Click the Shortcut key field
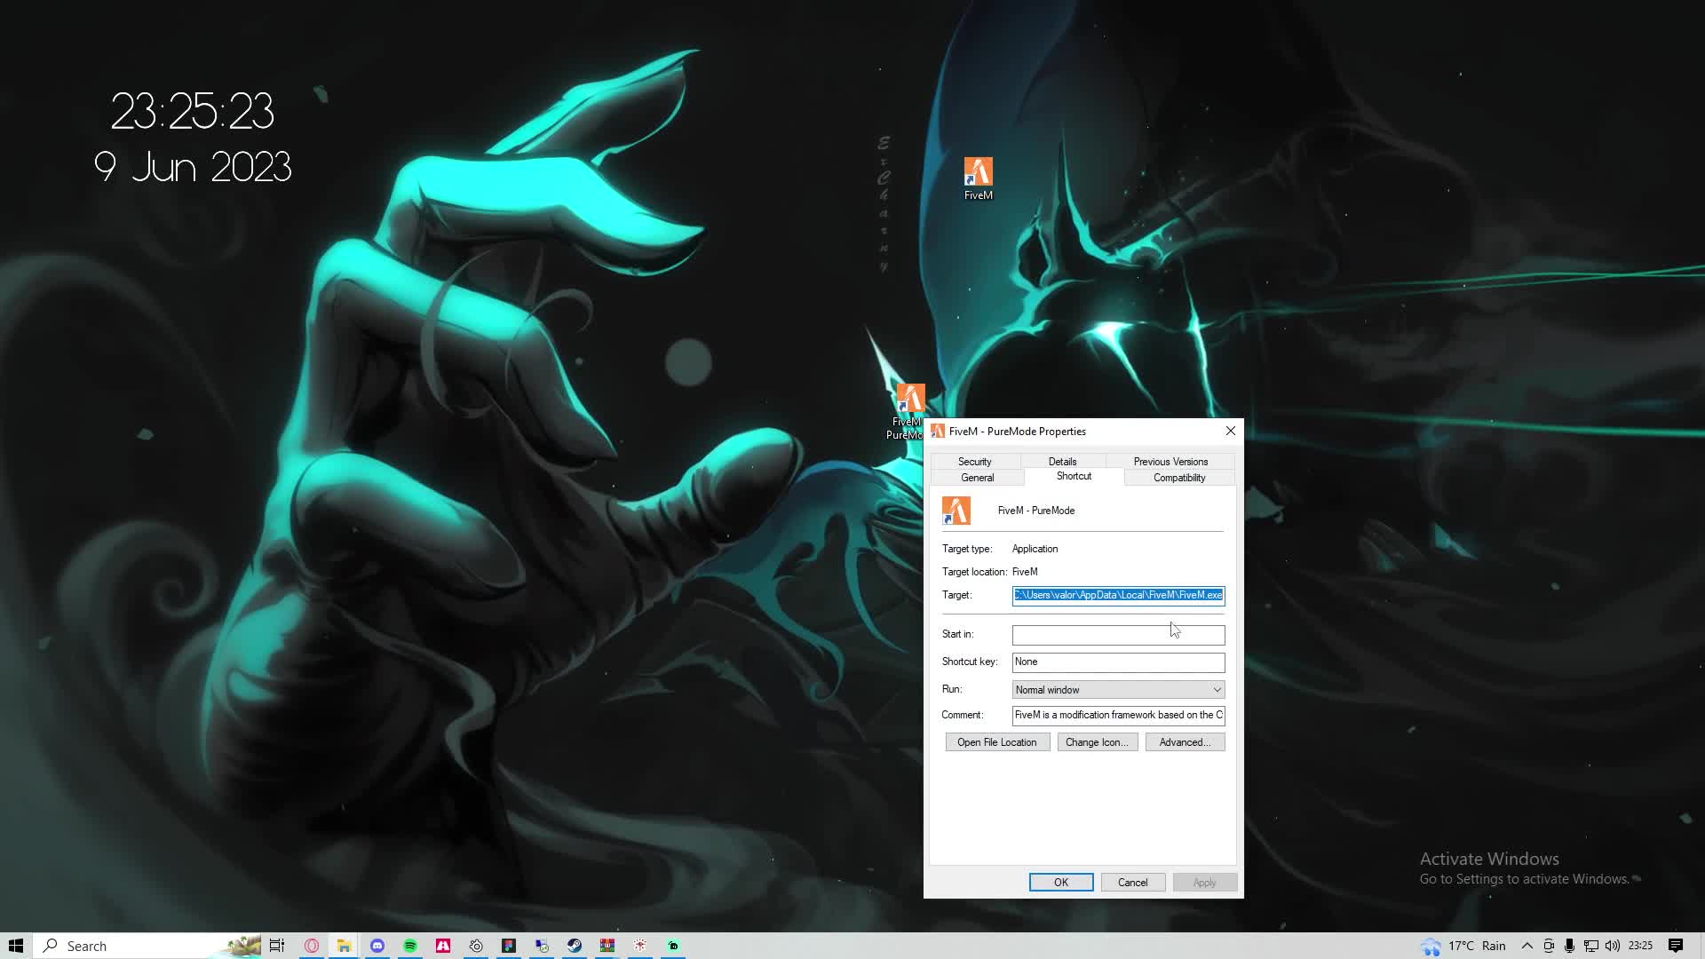 [x=1117, y=662]
